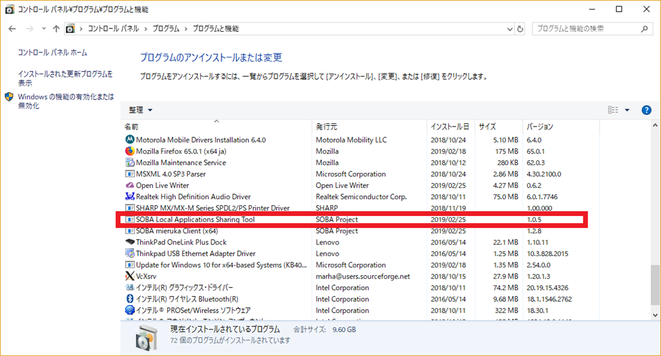Click プログラムと機能 in the breadcrumb
This screenshot has height=356, width=661.
click(216, 28)
